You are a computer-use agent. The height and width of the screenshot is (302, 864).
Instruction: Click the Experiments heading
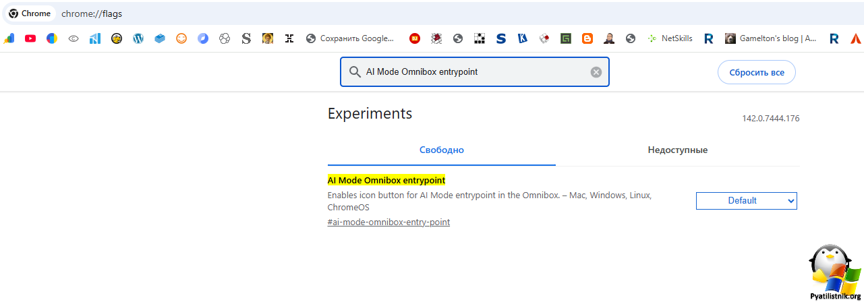click(370, 113)
